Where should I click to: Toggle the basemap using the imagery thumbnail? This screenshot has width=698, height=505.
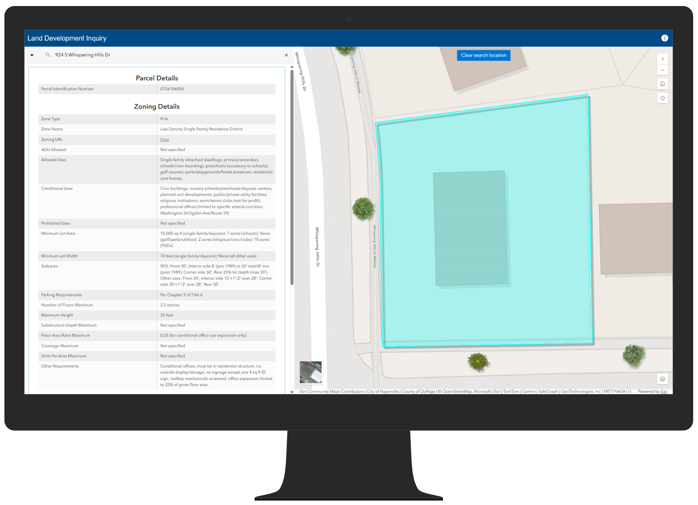coord(311,373)
